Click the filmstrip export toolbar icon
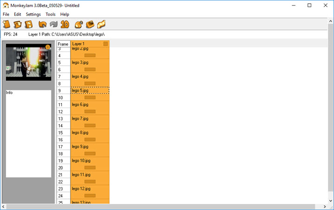This screenshot has width=334, height=210. [101, 25]
